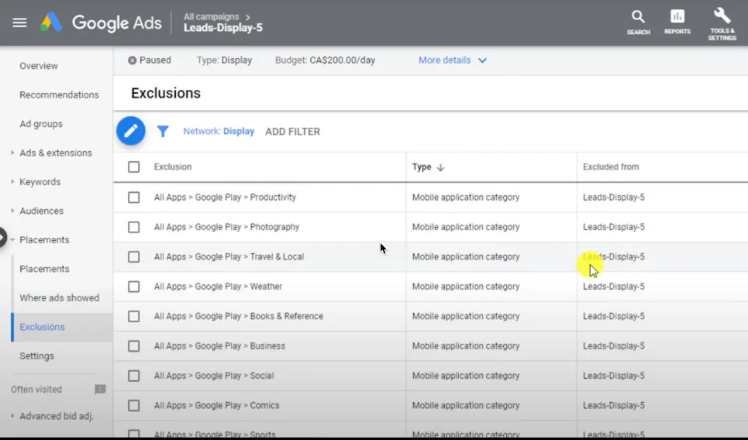Click ADD FILTER button
The width and height of the screenshot is (748, 440).
tap(292, 132)
